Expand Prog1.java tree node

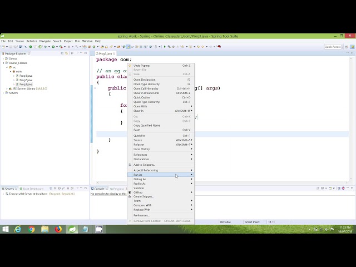coord(14,76)
